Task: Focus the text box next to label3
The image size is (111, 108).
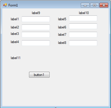Action: pyautogui.click(x=36, y=35)
